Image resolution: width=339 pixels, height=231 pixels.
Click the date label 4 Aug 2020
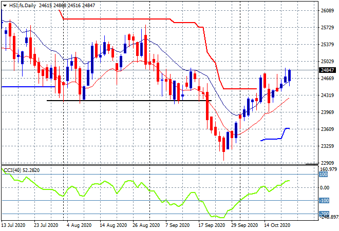pyautogui.click(x=79, y=225)
